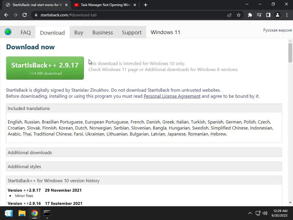Viewport: 293px width, 220px height.
Task: Open the Command Prompt taskbar icon
Action: point(47,213)
